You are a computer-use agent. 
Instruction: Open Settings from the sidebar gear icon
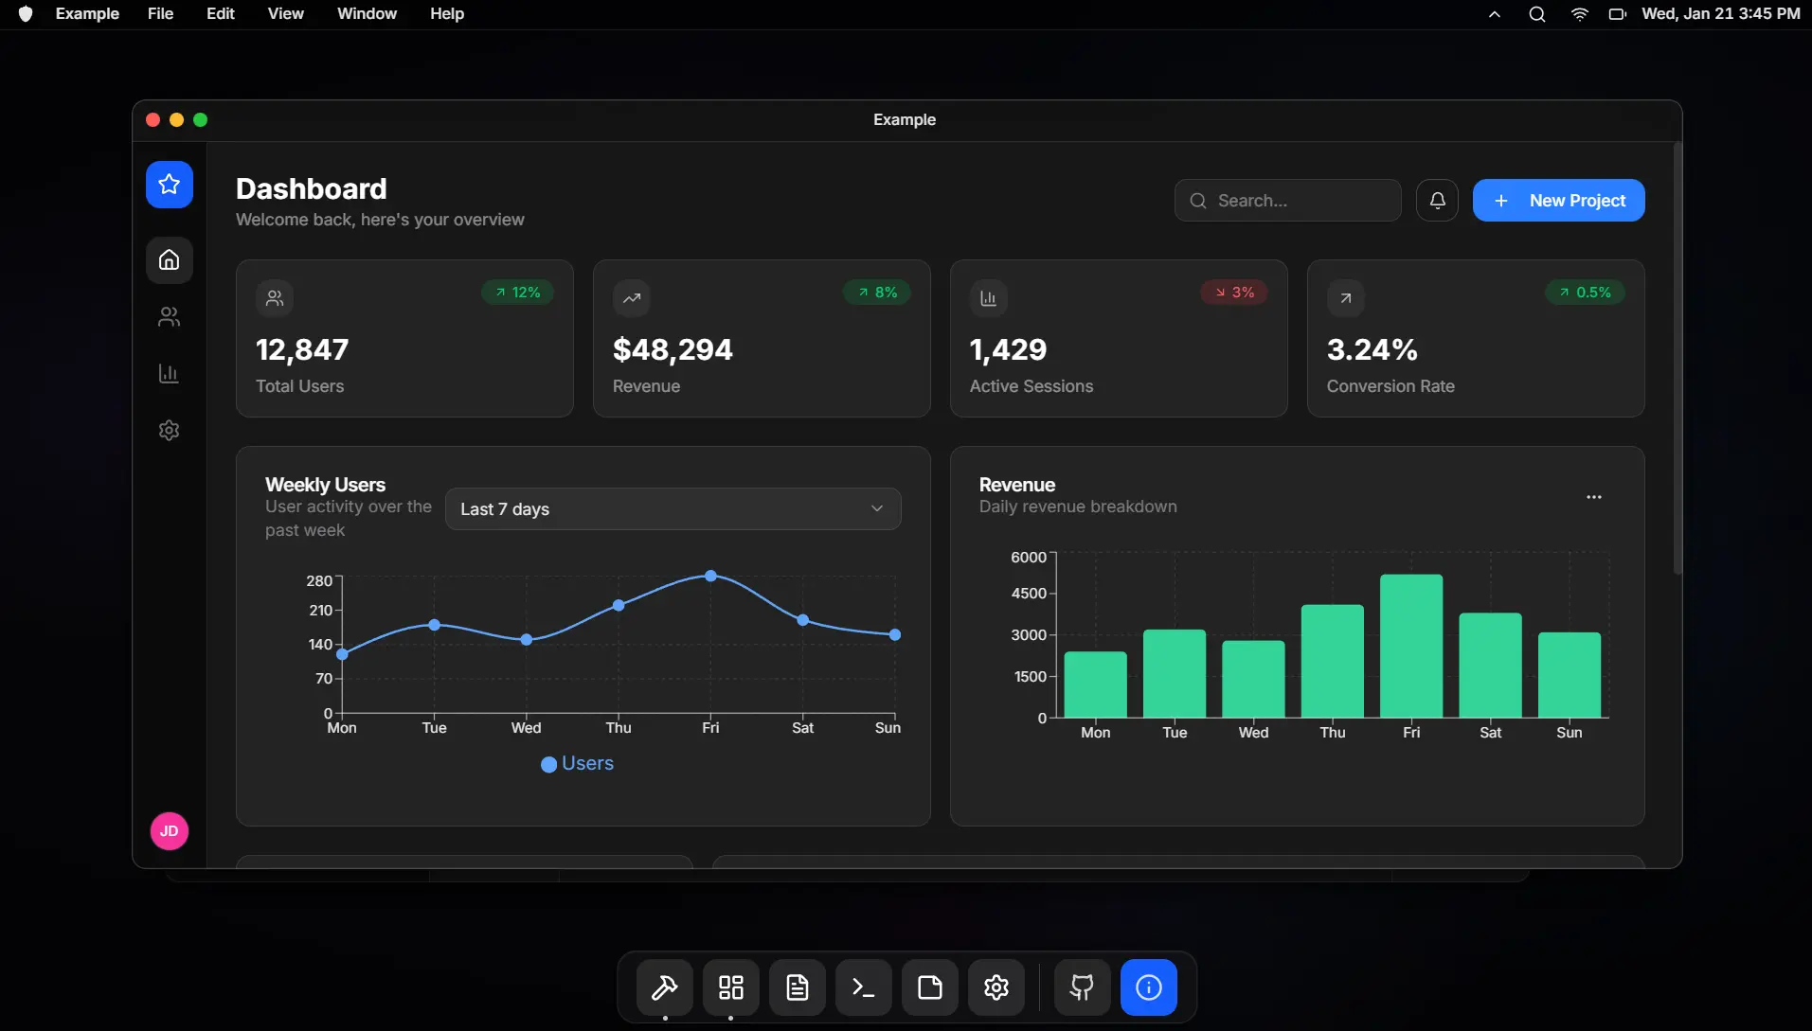(x=169, y=430)
